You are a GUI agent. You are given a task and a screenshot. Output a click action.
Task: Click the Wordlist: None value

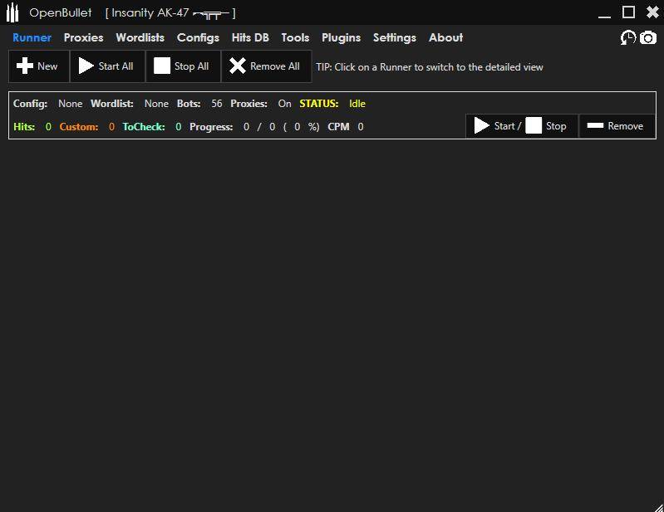click(x=156, y=104)
